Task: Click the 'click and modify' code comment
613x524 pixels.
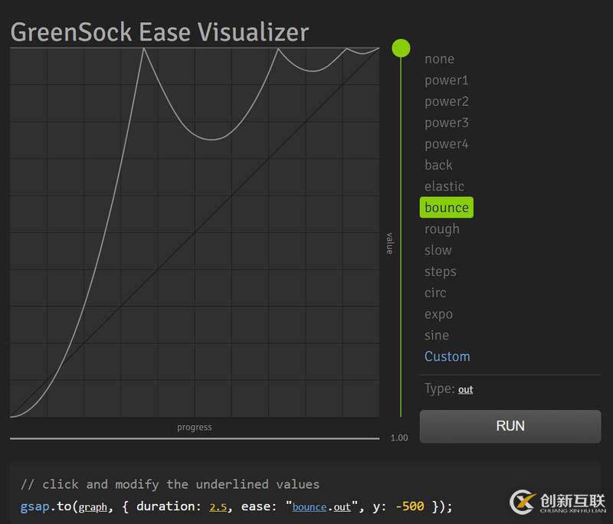Action: click(x=170, y=484)
